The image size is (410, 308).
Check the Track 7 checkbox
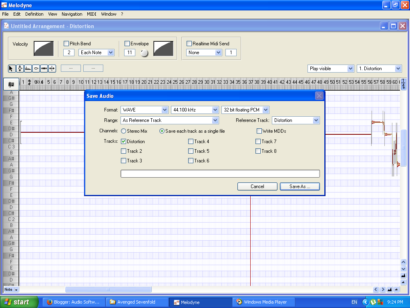coord(258,142)
